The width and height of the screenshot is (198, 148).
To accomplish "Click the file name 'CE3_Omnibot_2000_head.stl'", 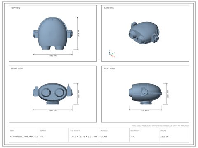I will 24,136.
